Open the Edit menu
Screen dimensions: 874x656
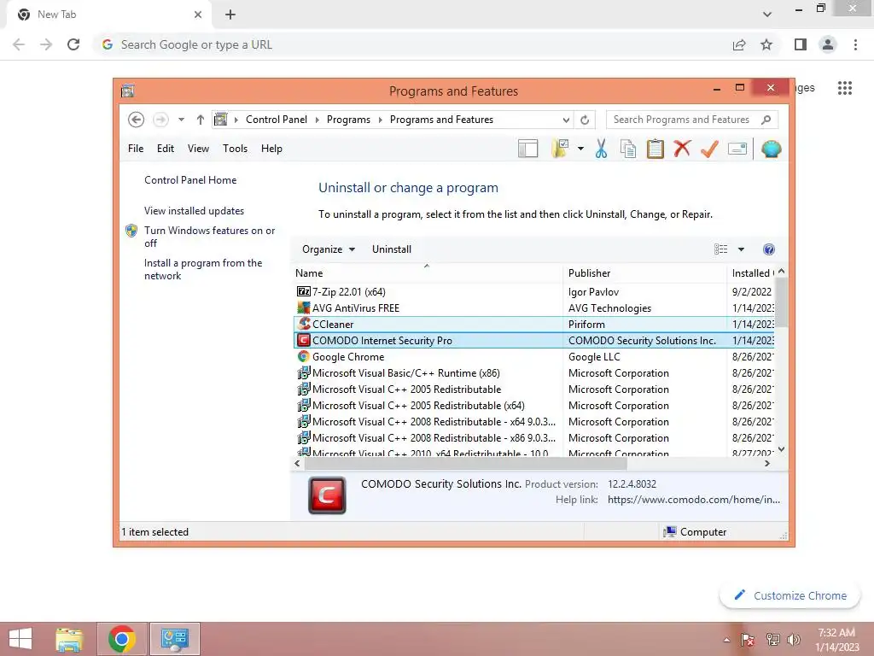tap(166, 149)
